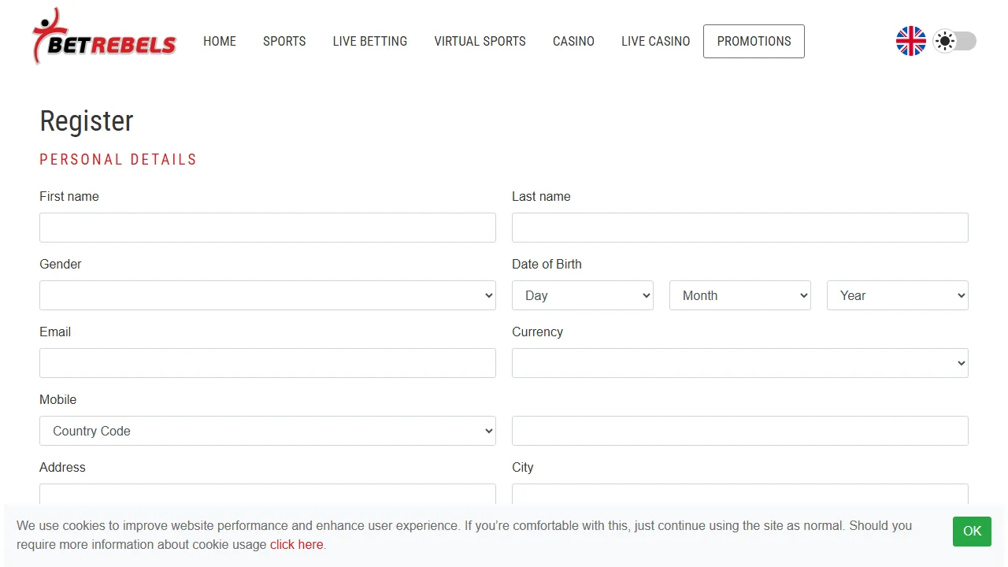Open the VIRTUAL SPORTS page
This screenshot has width=1008, height=567.
pyautogui.click(x=480, y=41)
